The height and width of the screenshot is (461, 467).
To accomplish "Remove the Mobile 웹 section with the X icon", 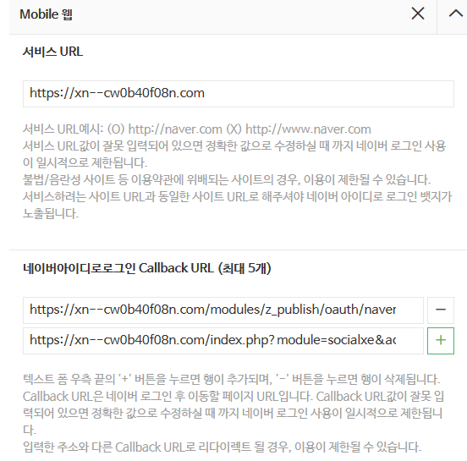I will 418,14.
